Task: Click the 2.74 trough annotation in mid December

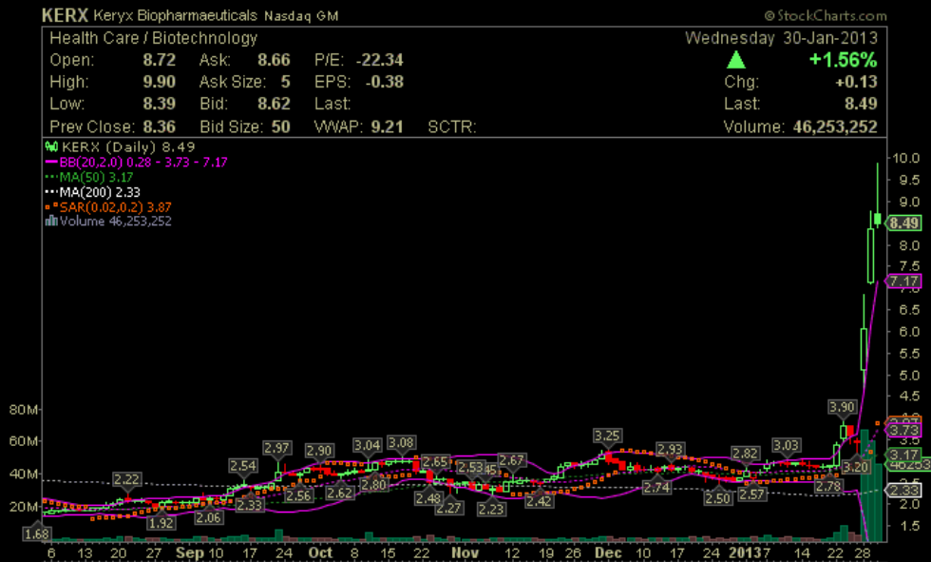Action: coord(656,487)
